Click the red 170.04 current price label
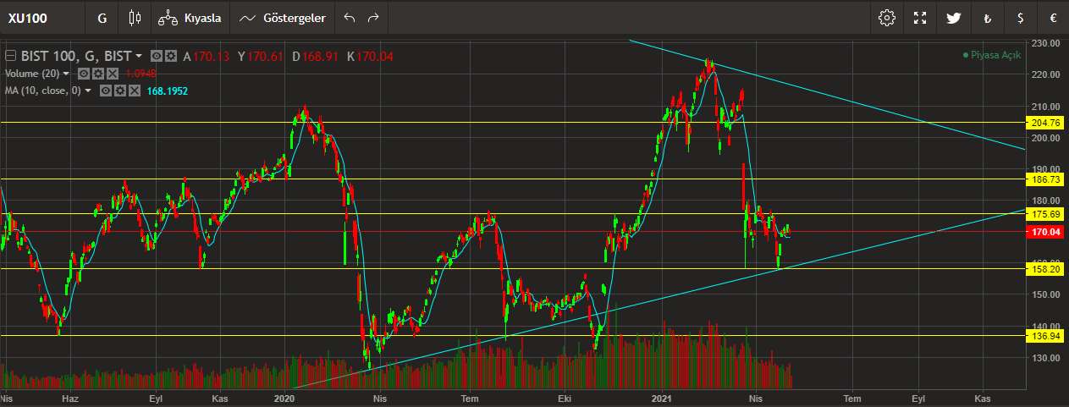 (1046, 232)
